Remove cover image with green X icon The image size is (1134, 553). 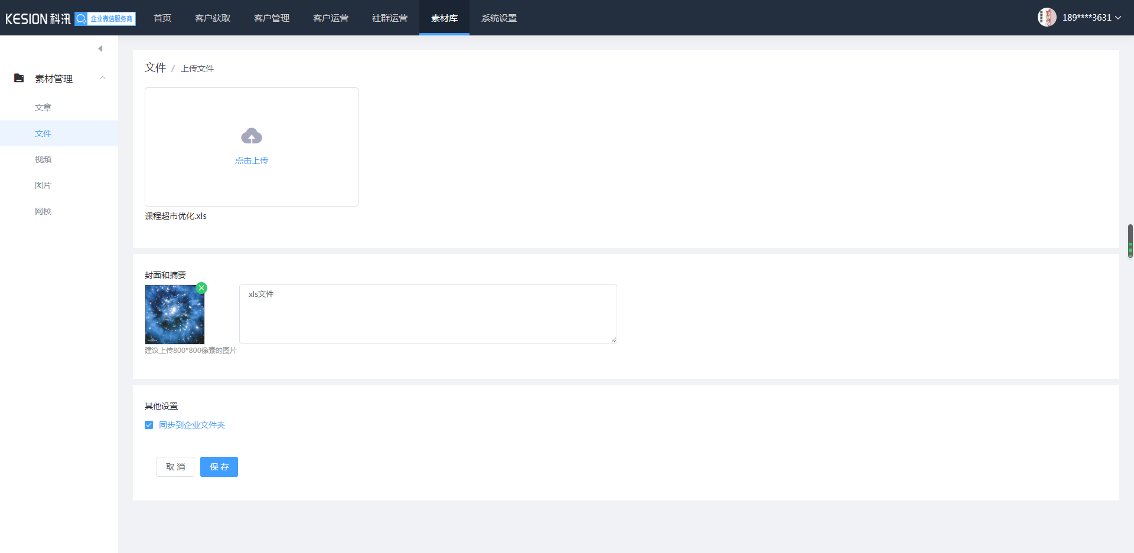pos(201,288)
